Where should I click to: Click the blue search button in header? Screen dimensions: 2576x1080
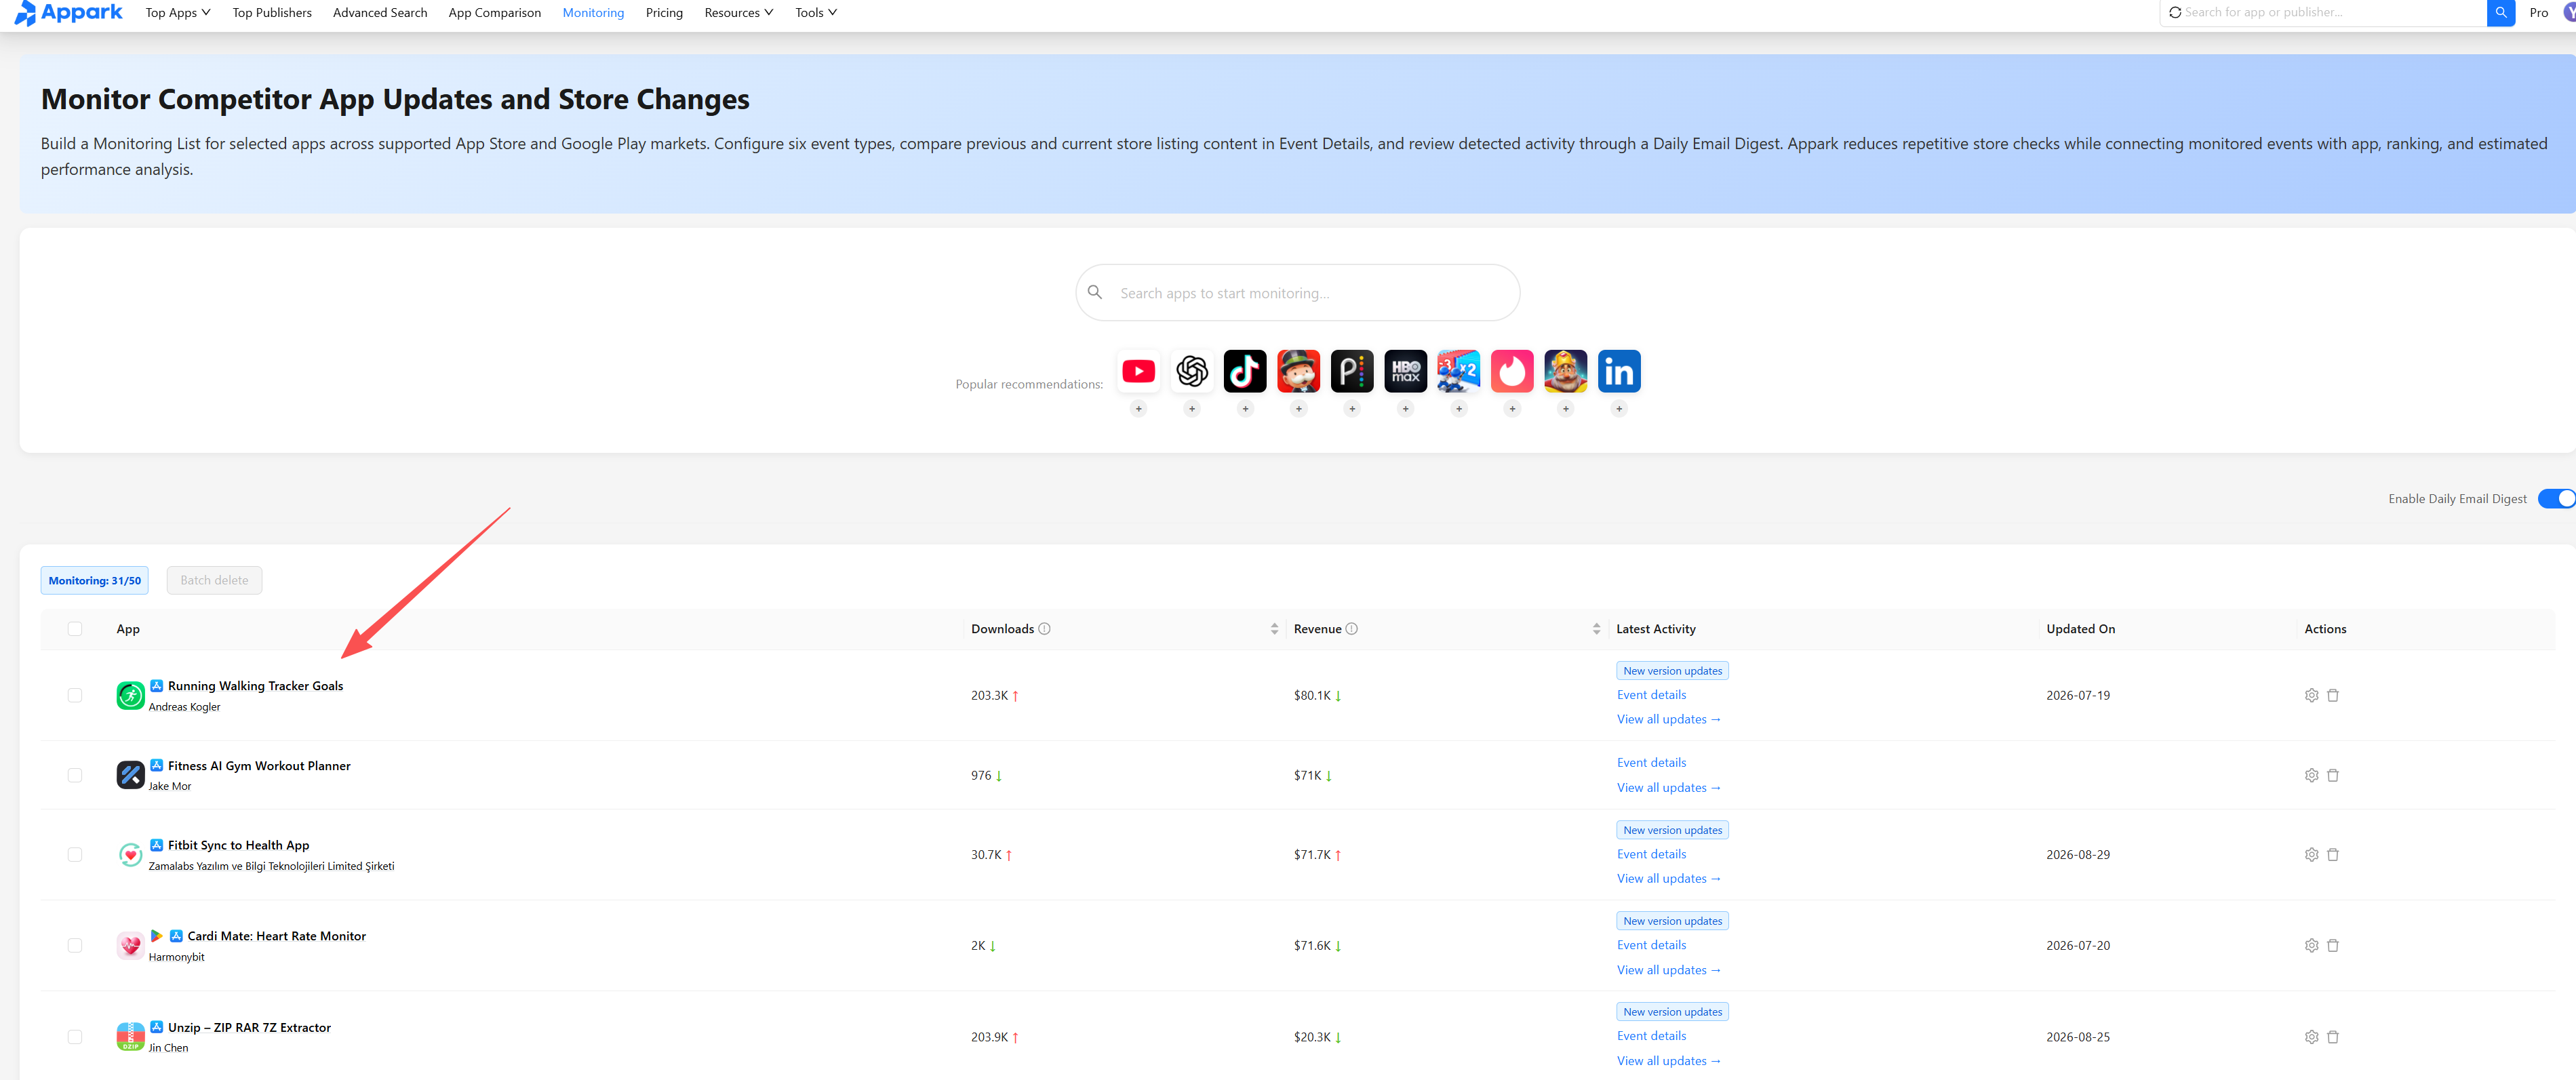click(x=2501, y=13)
